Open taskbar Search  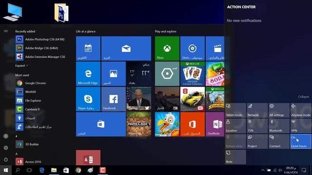18,170
